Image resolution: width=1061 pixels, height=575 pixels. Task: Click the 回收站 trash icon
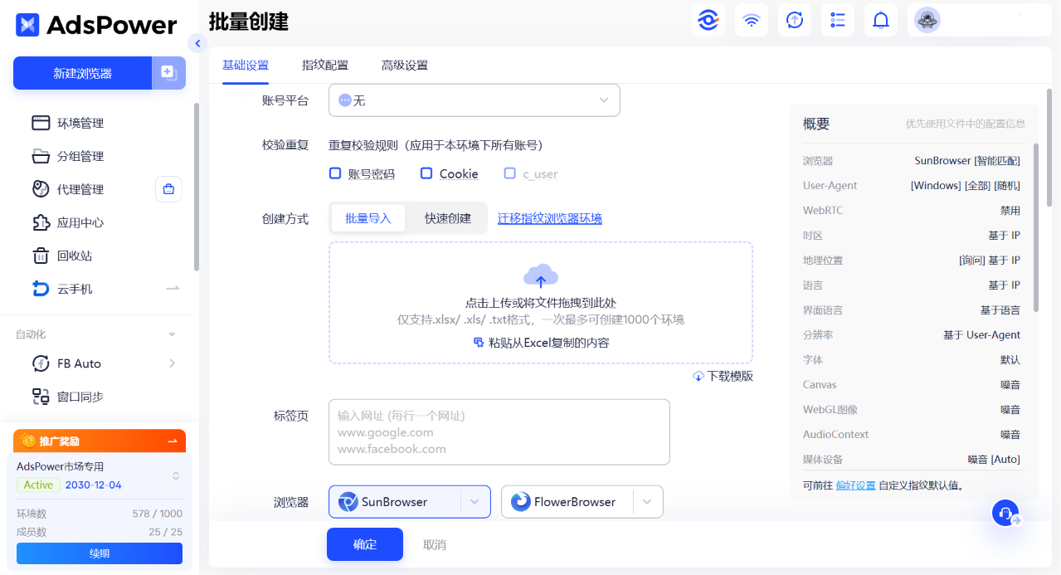point(41,256)
